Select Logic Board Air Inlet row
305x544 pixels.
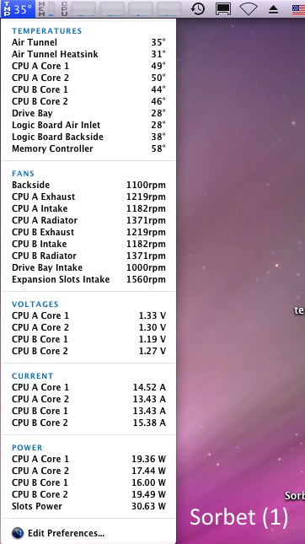(x=88, y=125)
